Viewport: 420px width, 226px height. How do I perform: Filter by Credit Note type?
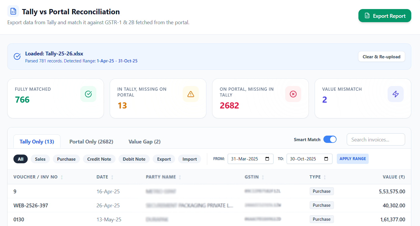99,159
